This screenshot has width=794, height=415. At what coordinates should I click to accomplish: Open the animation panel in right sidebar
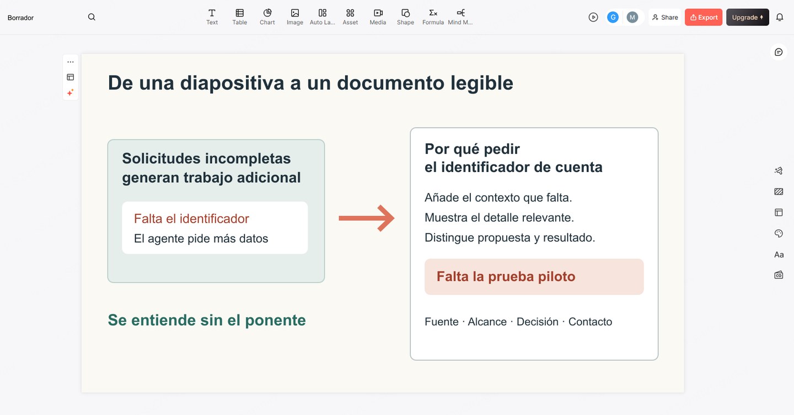point(779,171)
